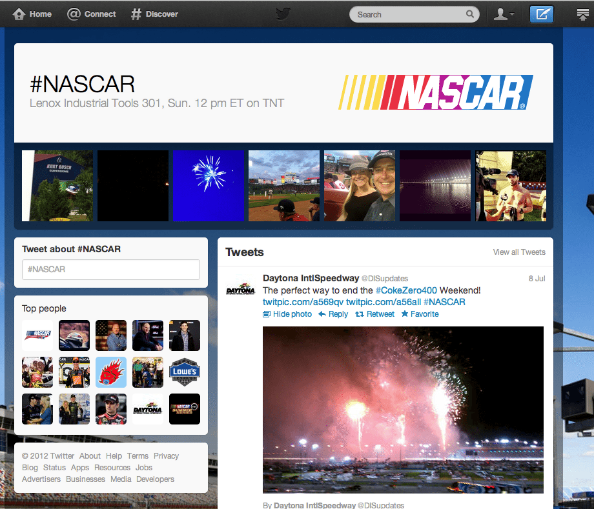
Task: Open the Media footer link
Action: tap(121, 479)
